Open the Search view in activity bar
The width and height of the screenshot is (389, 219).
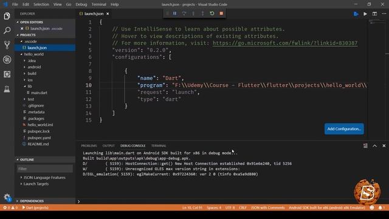pos(7,30)
